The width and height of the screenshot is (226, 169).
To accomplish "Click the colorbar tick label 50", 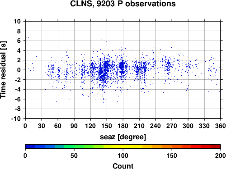I will click(74, 155).
